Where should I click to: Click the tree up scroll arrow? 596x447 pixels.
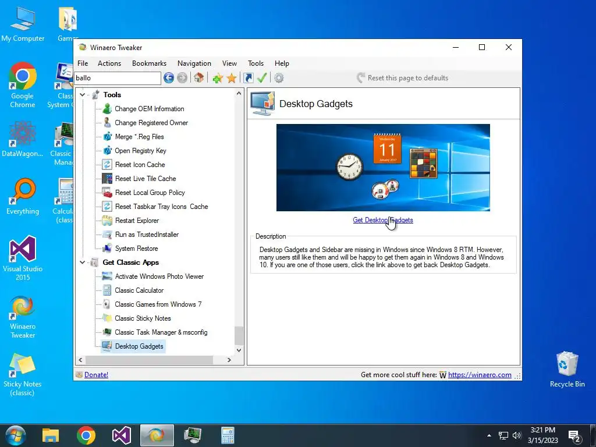tap(239, 94)
